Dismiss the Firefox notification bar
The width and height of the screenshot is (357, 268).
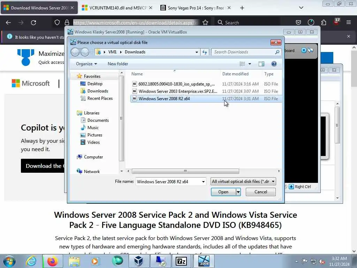[349, 36]
